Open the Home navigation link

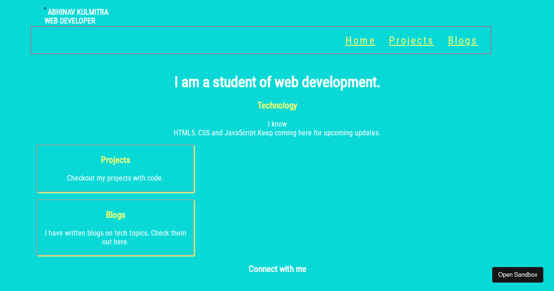click(x=360, y=41)
